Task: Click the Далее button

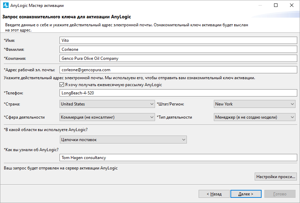Action: click(246, 194)
